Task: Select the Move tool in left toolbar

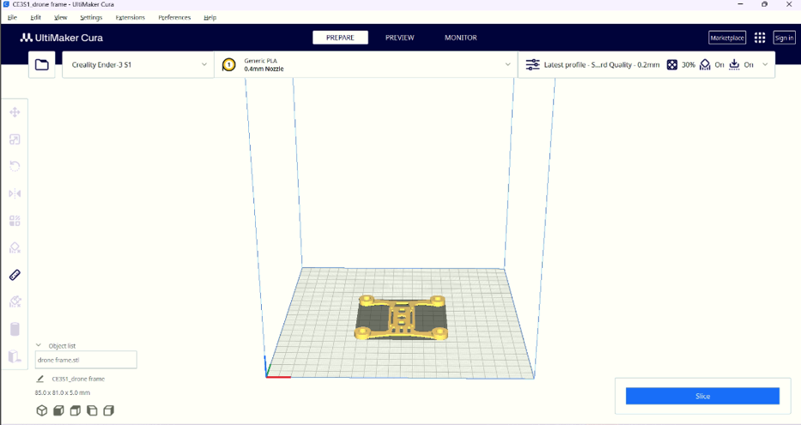Action: pos(15,112)
